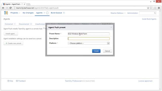Cancel the preset dialog

(x=107, y=51)
